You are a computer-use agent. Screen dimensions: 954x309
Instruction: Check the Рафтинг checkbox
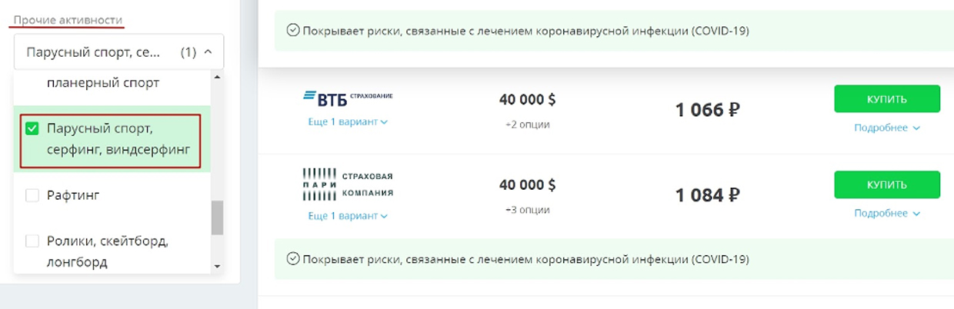click(32, 196)
